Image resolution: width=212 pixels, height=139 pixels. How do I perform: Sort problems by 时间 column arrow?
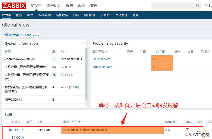point(19,122)
